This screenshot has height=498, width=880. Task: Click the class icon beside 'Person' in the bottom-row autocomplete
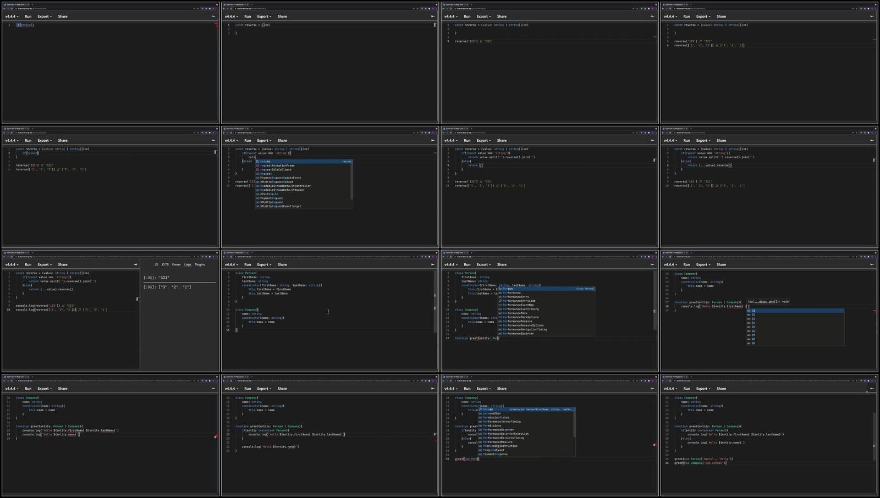click(480, 410)
